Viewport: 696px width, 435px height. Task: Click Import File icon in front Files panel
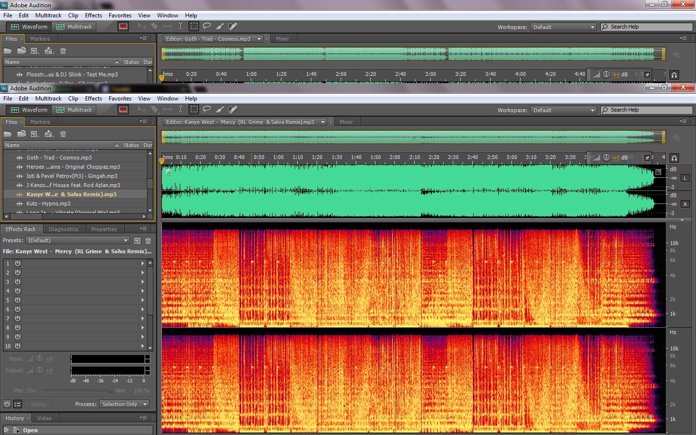21,134
